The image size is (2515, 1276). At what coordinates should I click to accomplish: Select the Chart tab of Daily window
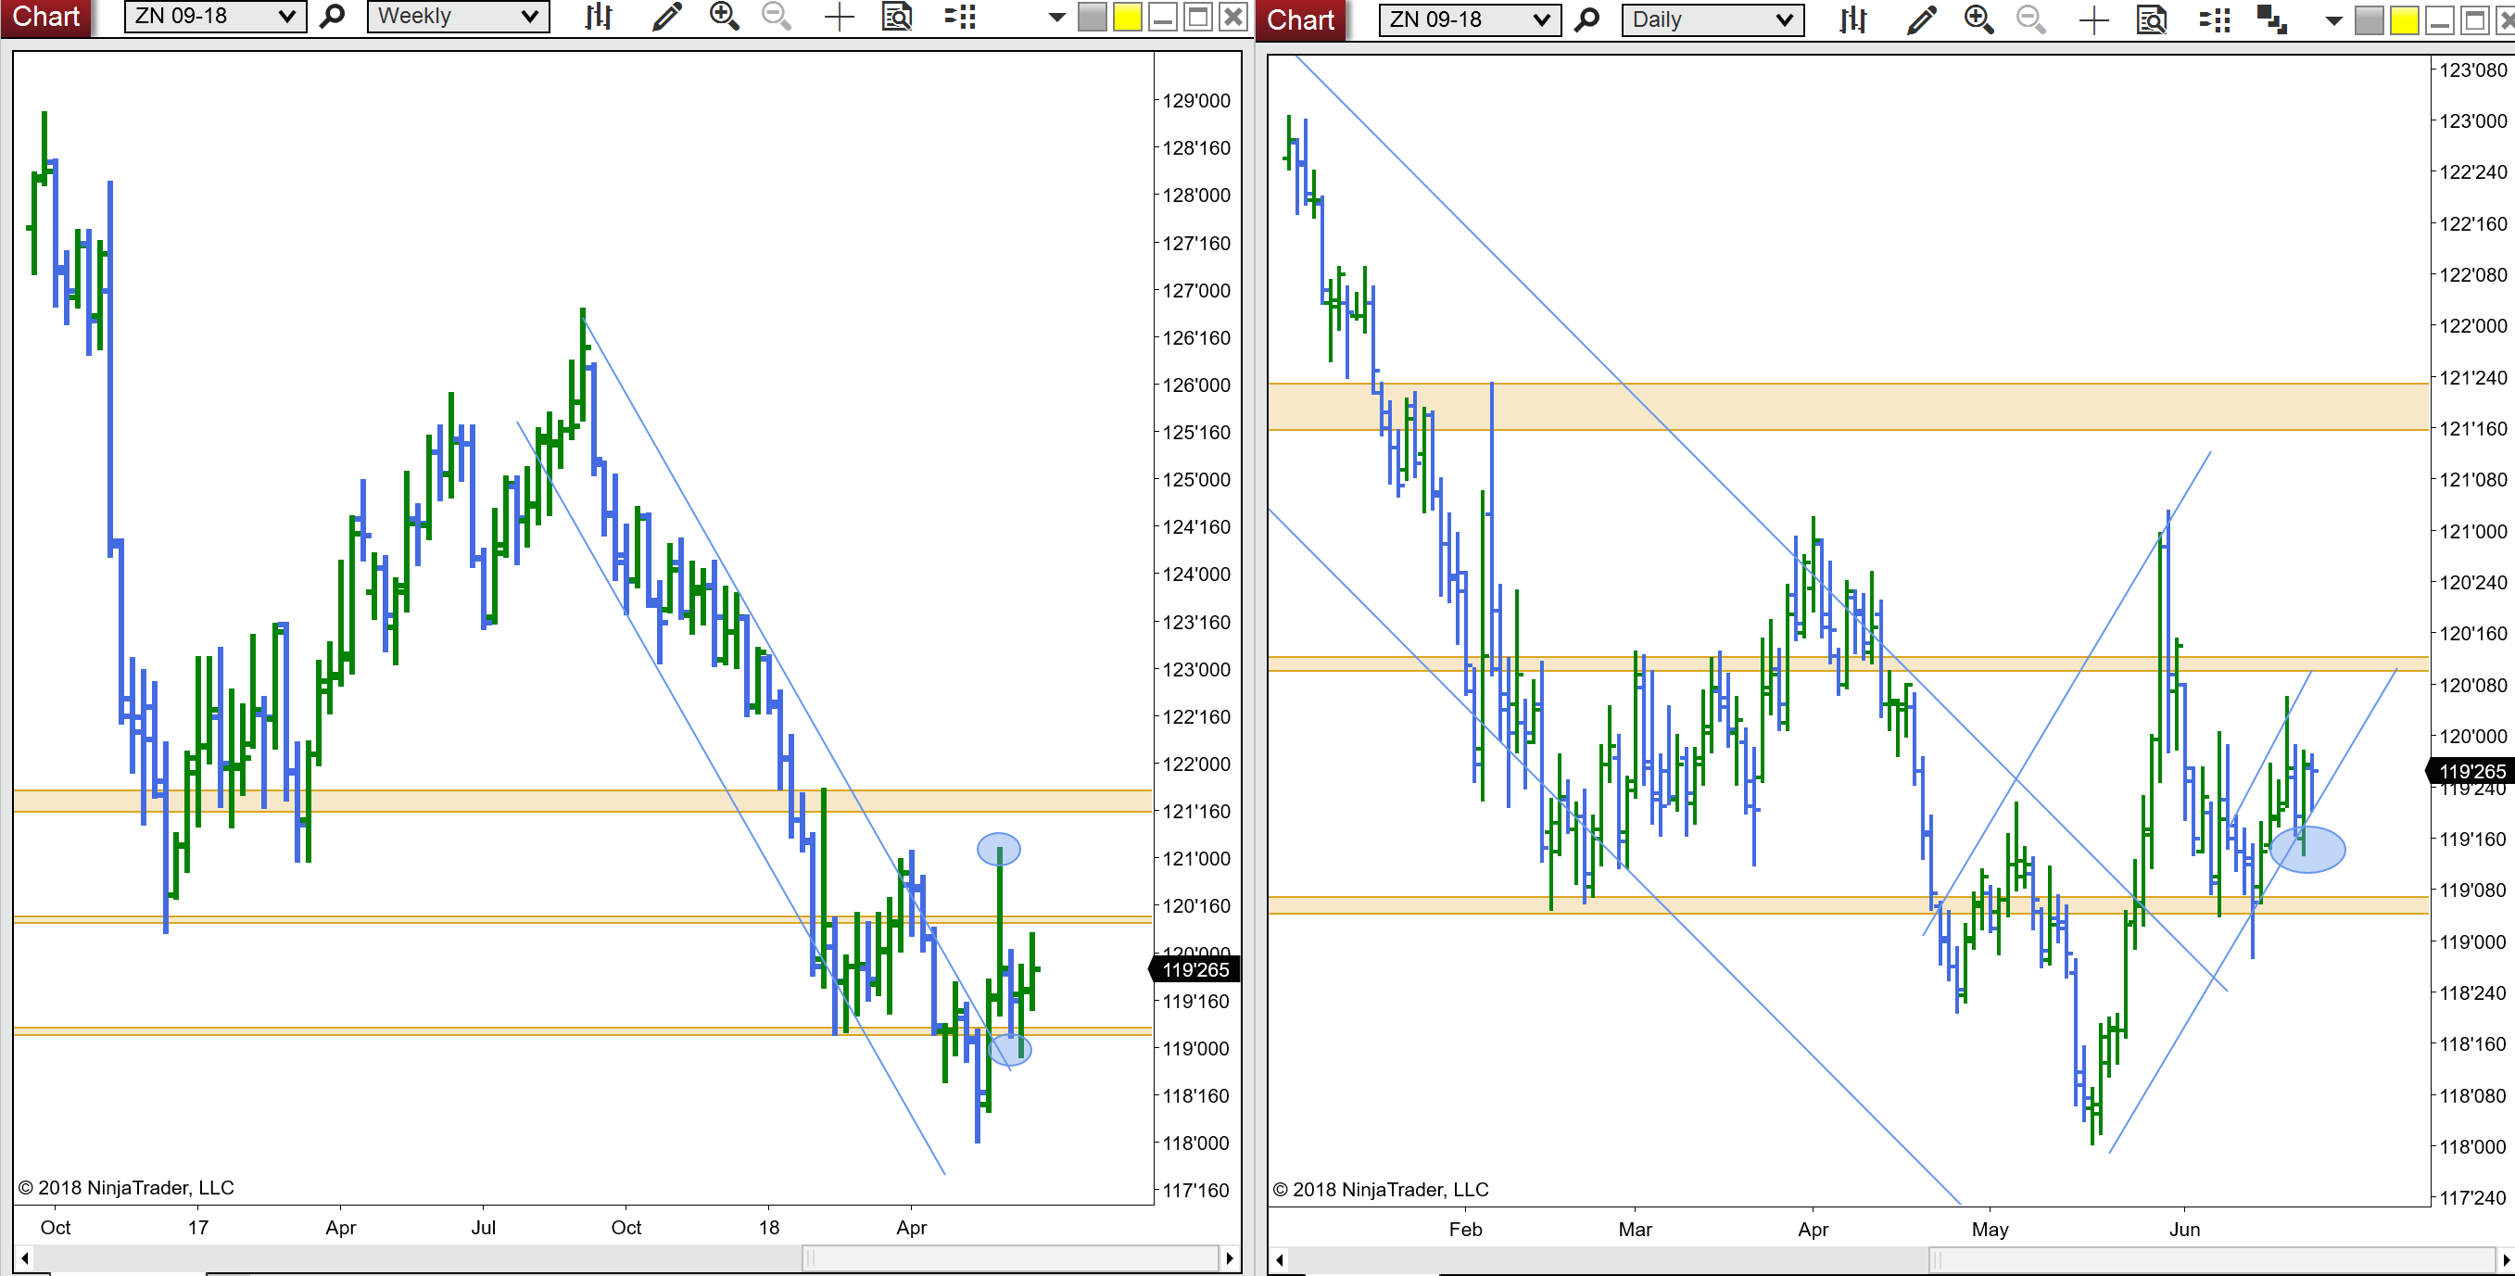coord(1300,19)
